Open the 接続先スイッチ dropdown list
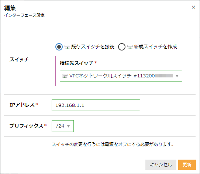Screen dimensions: 200x174 point(121,76)
